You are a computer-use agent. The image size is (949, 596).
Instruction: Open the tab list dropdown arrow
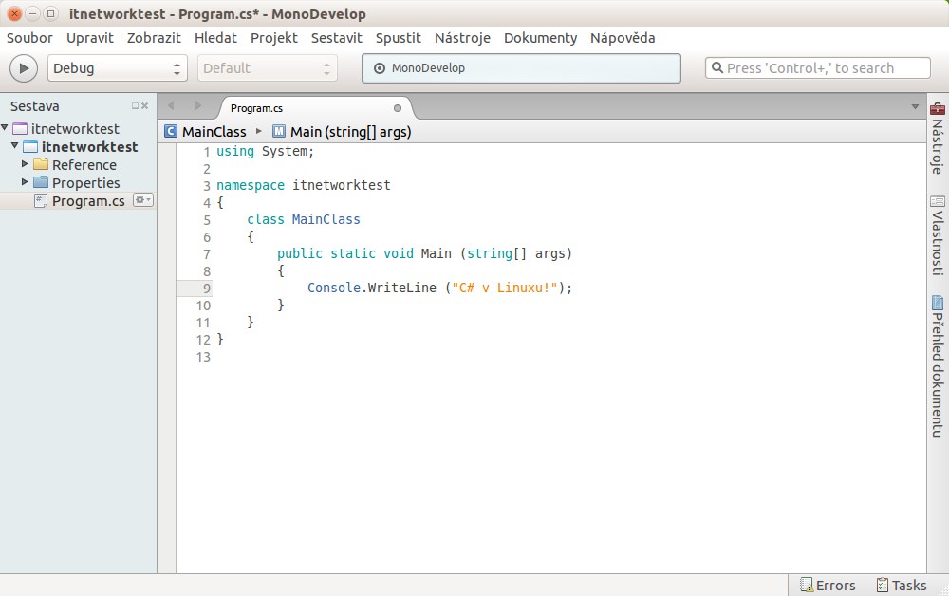pyautogui.click(x=914, y=107)
